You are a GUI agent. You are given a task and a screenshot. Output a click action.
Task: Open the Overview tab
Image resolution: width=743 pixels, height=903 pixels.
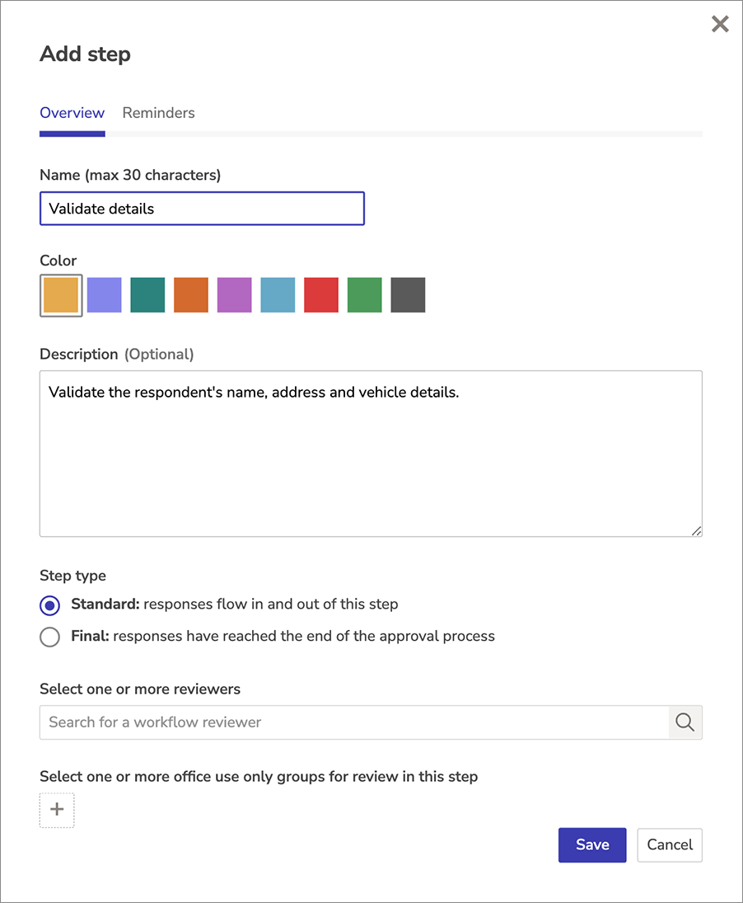pos(72,113)
